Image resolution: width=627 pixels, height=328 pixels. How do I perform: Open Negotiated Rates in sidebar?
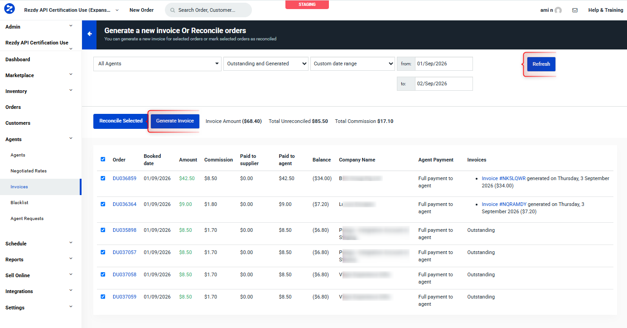[x=29, y=171]
